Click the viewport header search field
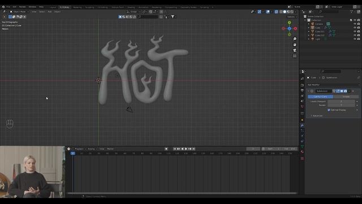The image size is (362, 204). (x=148, y=16)
